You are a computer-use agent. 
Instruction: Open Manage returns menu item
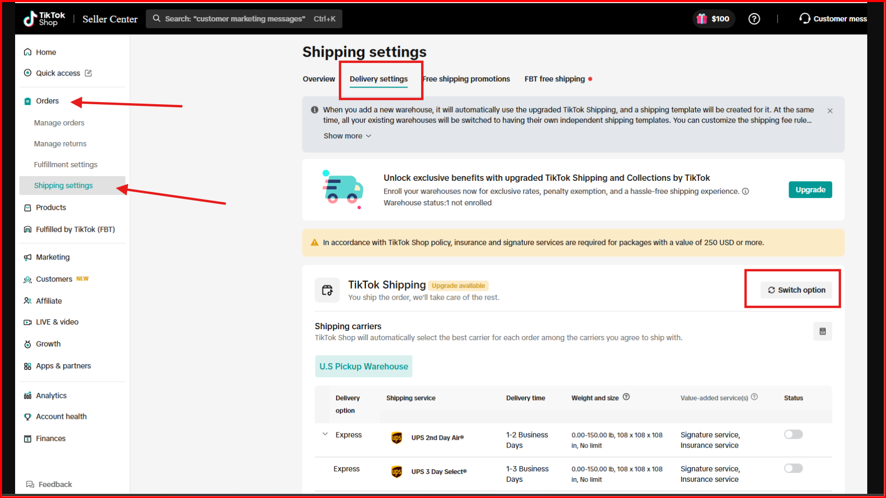60,144
